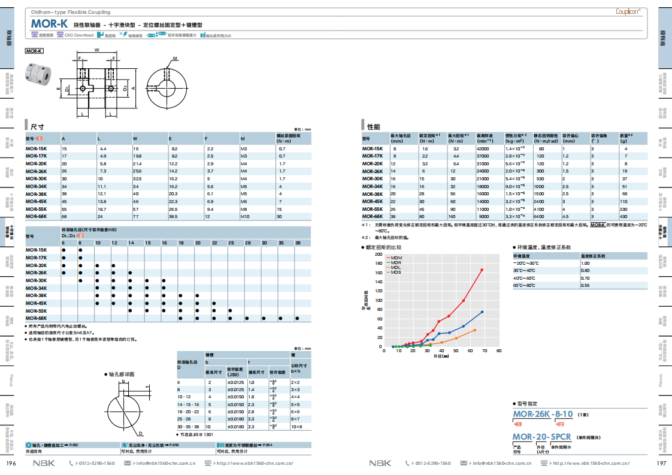
Task: Click the orange MOL legend line in chart
Action: (x=388, y=268)
